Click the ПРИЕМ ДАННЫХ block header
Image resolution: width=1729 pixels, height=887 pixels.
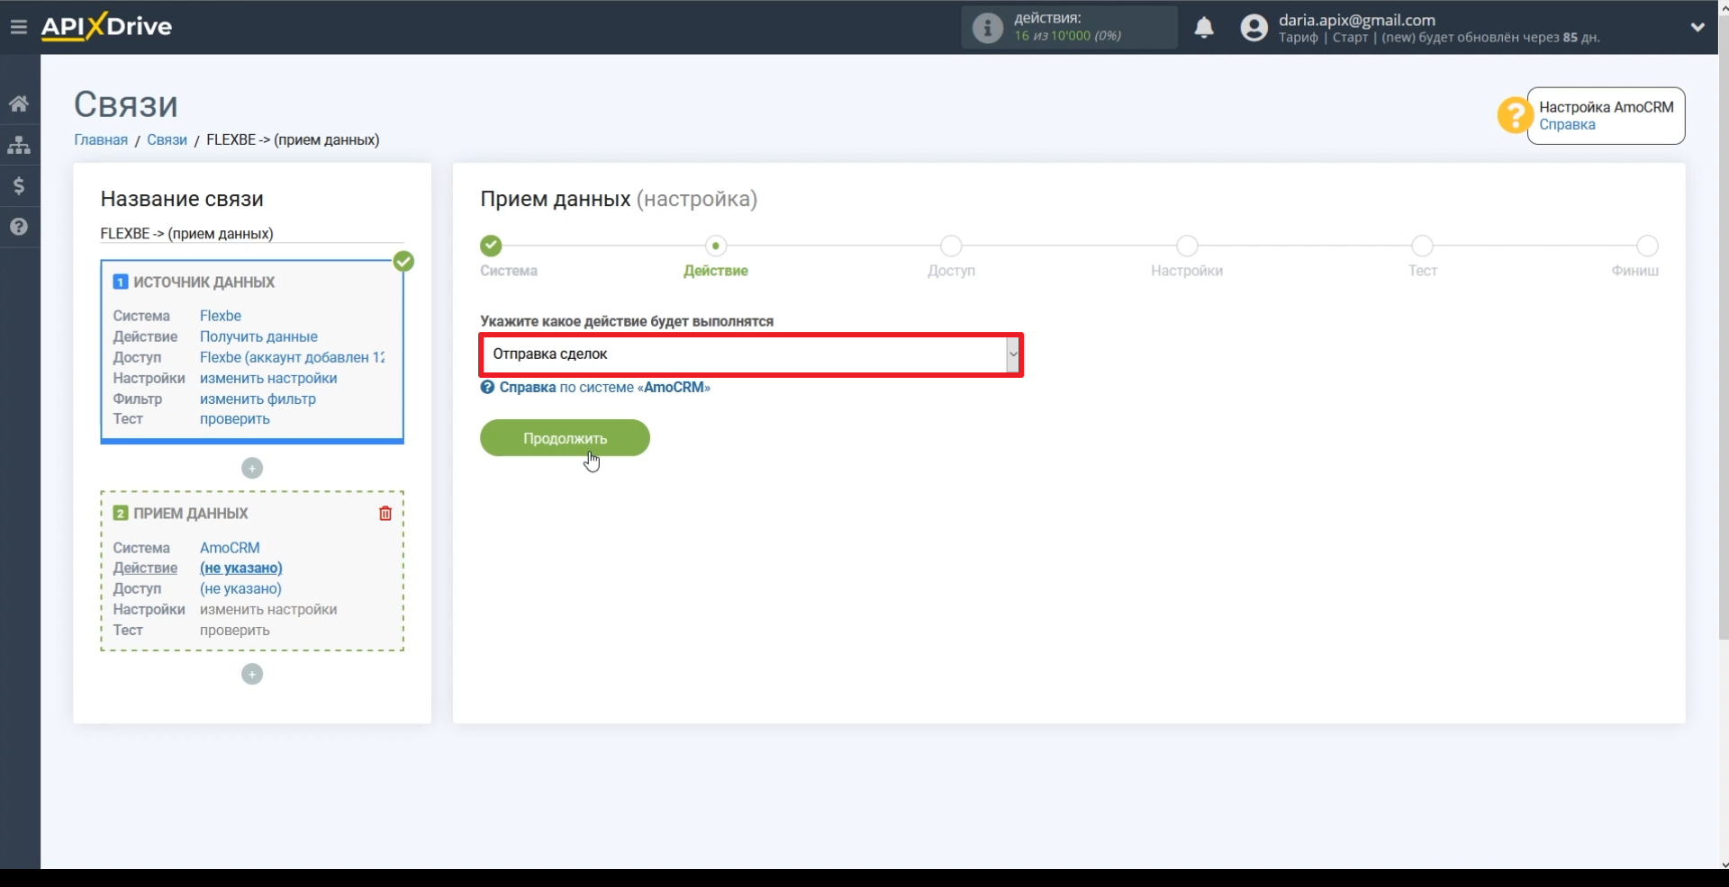pyautogui.click(x=190, y=514)
